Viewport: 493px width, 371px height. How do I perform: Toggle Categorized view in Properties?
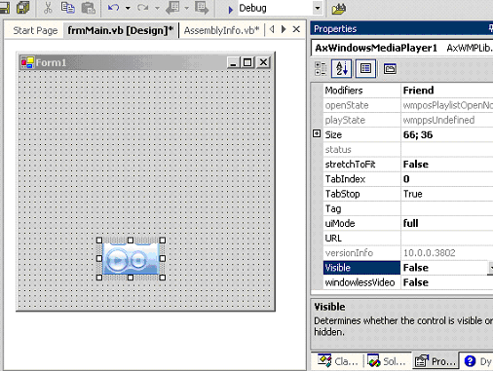point(321,68)
